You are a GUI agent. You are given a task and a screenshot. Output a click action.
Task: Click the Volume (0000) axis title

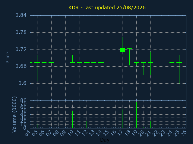coord(14,115)
